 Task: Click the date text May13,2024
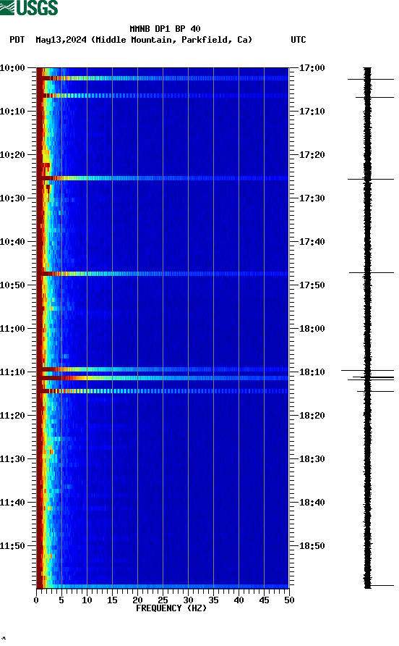61,40
